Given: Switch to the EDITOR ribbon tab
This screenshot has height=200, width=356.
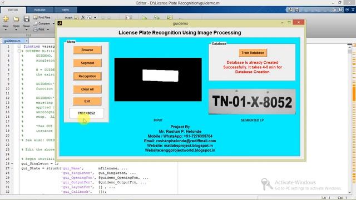Looking at the screenshot, I should [13, 10].
